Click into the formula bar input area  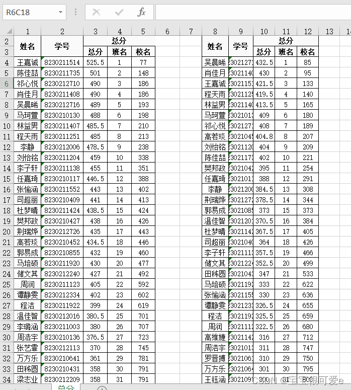pyautogui.click(x=253, y=12)
